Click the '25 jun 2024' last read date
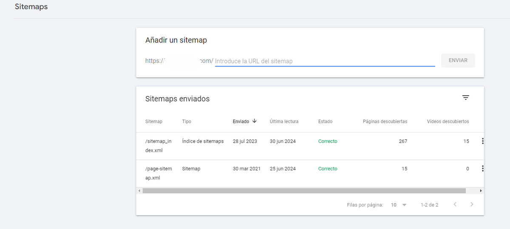 [283, 169]
